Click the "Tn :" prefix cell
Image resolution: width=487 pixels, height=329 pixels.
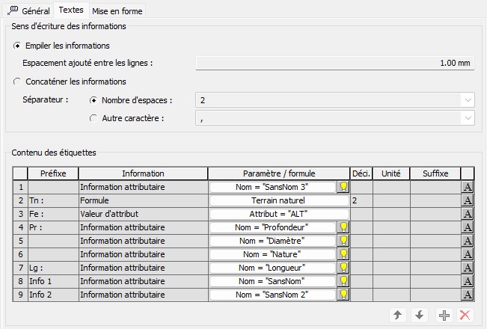click(52, 200)
